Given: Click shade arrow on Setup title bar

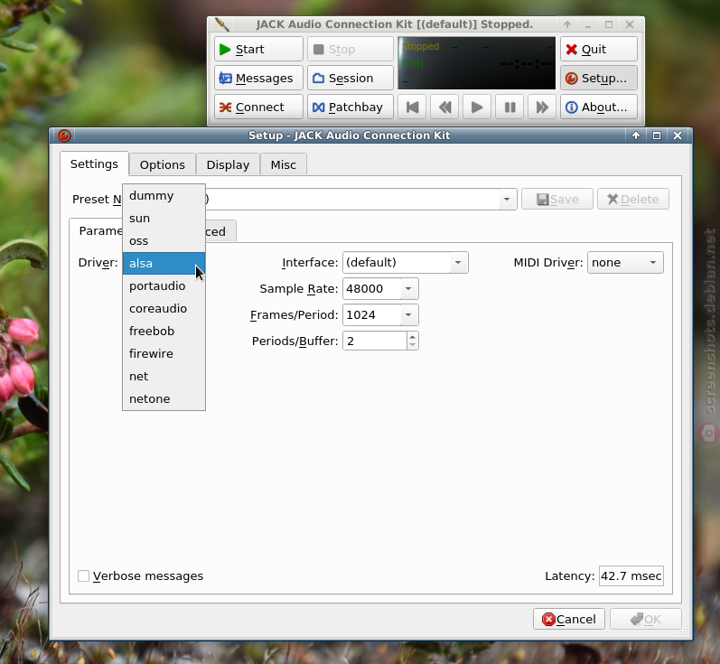Looking at the screenshot, I should (636, 136).
